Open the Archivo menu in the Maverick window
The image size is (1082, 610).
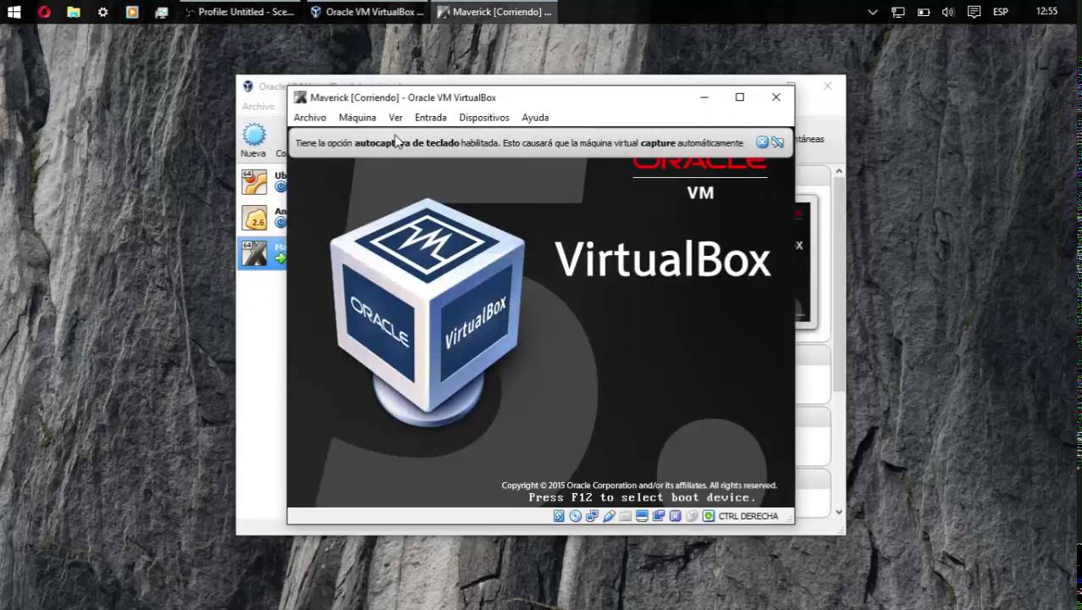pos(310,118)
